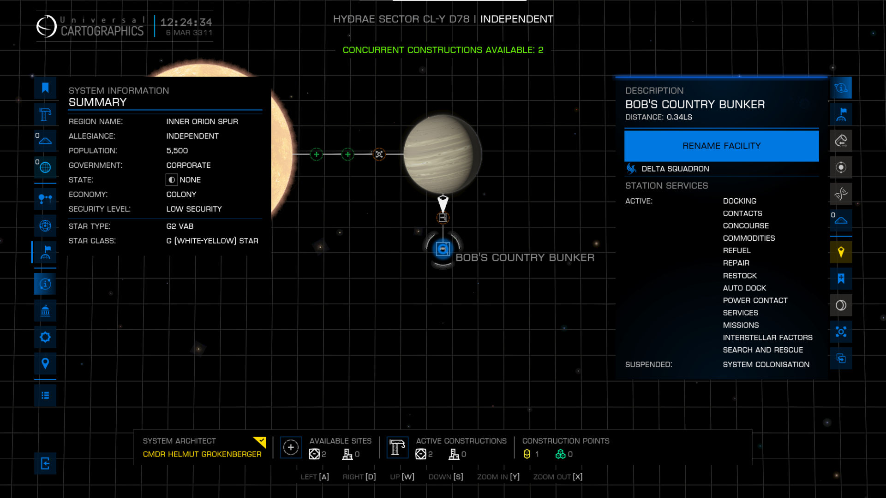Screen dimensions: 886x498
Task: Click the crescent planet icon in right panel
Action: (841, 305)
